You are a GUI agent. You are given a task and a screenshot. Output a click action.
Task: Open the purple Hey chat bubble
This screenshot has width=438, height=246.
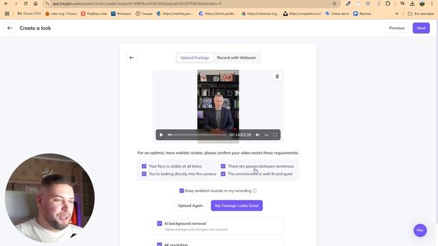click(x=420, y=230)
